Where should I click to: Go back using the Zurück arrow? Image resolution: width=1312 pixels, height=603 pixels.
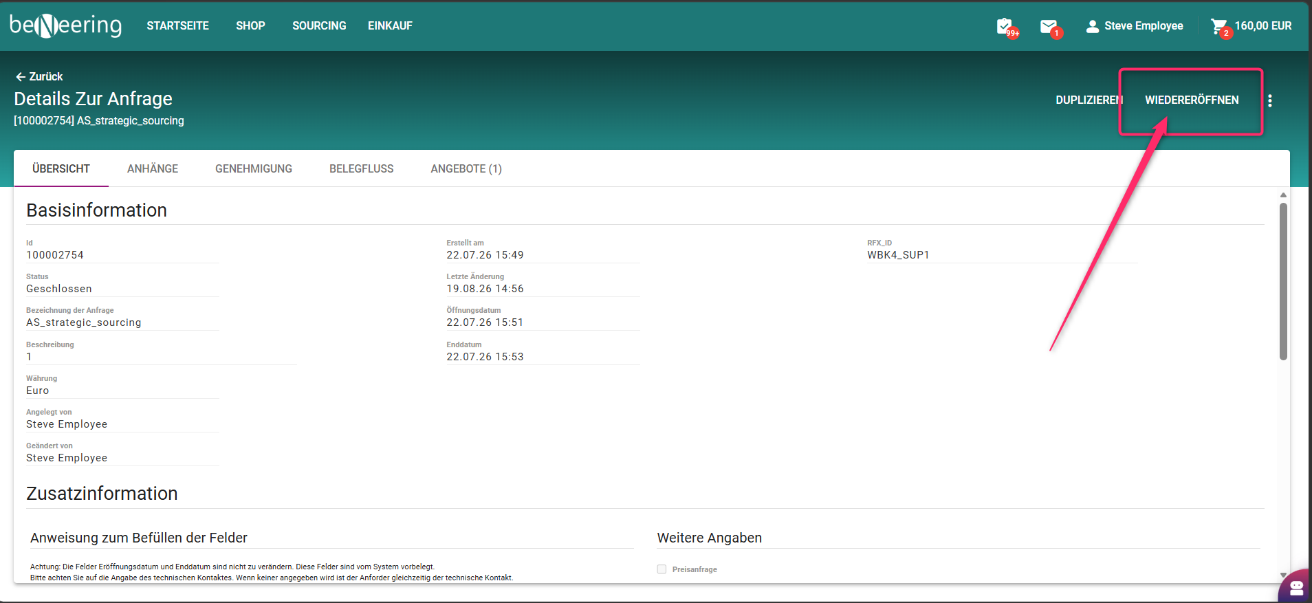pos(39,76)
